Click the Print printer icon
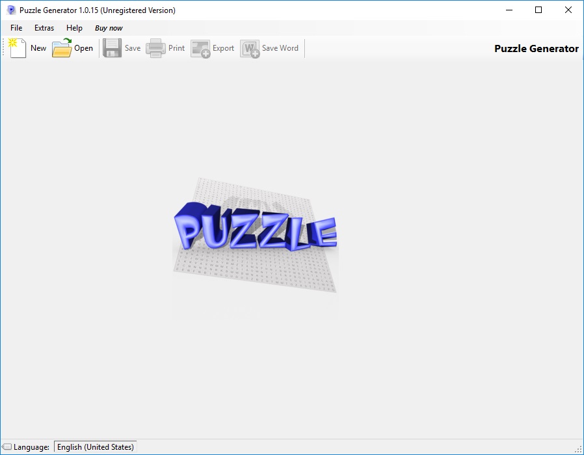584x455 pixels. pos(155,48)
